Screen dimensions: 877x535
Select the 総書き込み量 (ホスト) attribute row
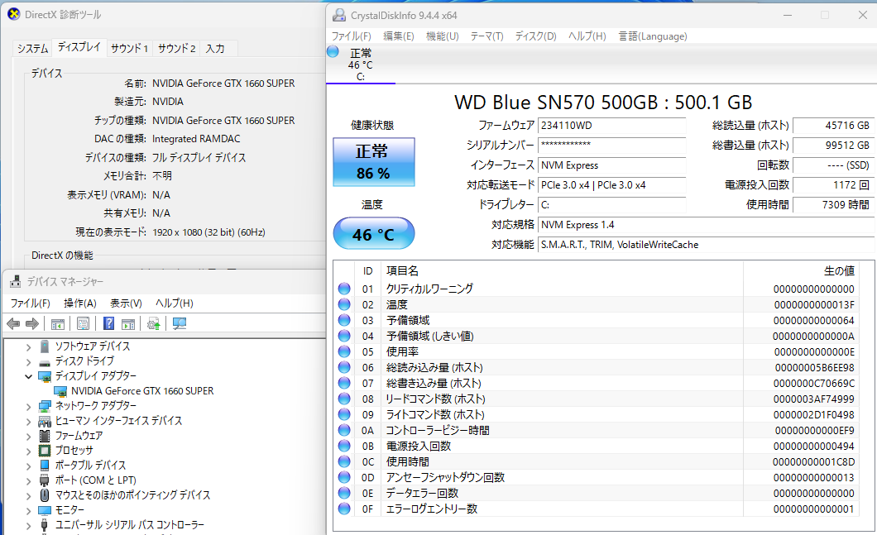pos(597,384)
